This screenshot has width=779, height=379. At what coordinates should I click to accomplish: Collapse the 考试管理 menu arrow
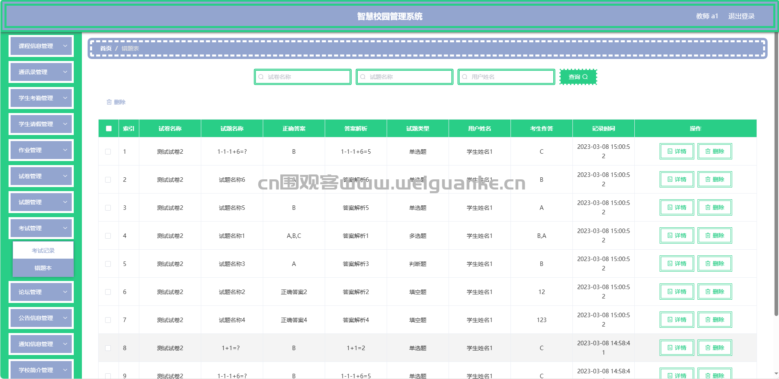(65, 228)
